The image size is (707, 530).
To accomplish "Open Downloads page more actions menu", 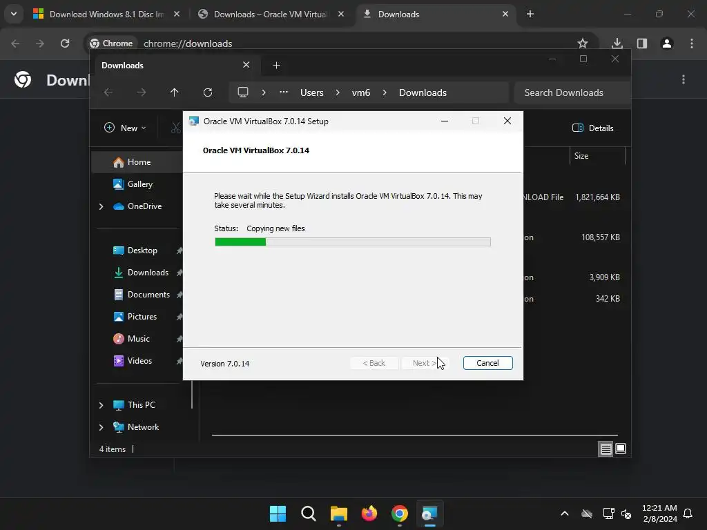I will (x=684, y=79).
